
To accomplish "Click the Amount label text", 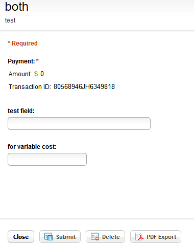I will point(20,74).
